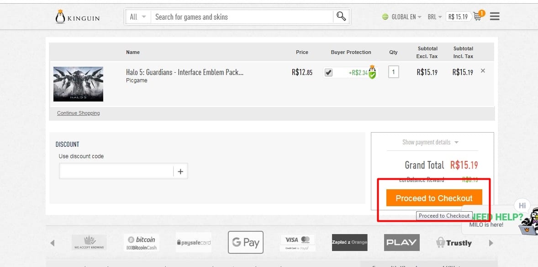Open the hamburger menu icon
Viewport: 538px width, 267px height.
495,16
